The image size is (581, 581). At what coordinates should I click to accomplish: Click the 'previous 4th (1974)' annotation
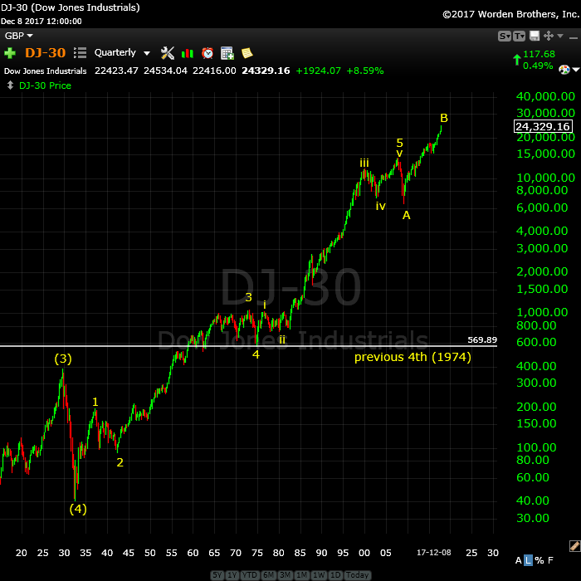[413, 357]
